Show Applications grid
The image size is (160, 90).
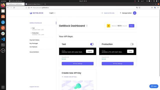3,87
